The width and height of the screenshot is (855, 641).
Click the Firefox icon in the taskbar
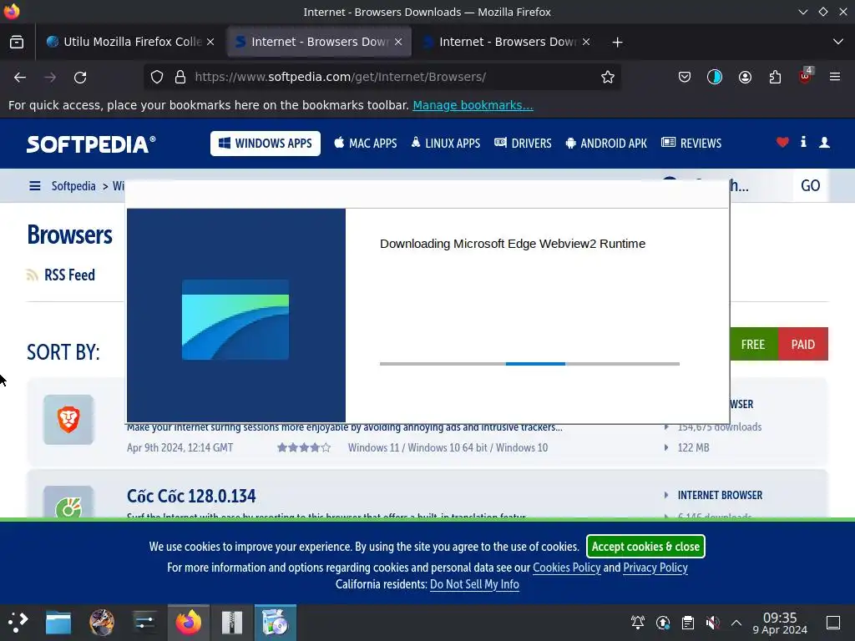[189, 623]
